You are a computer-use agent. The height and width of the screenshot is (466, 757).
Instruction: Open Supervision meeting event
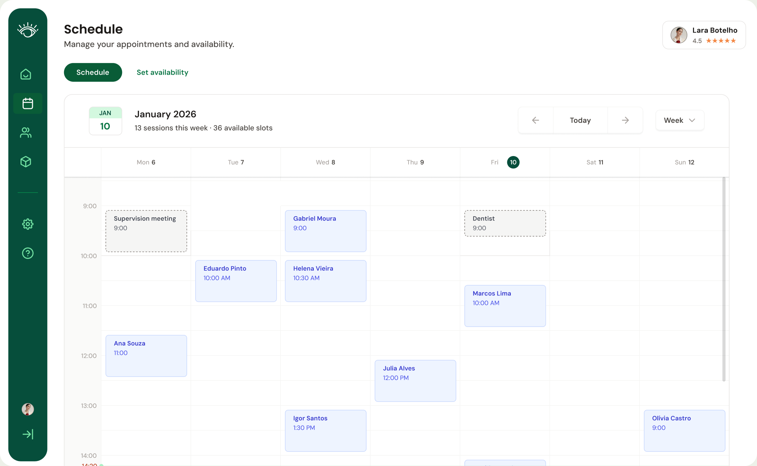[x=146, y=231]
